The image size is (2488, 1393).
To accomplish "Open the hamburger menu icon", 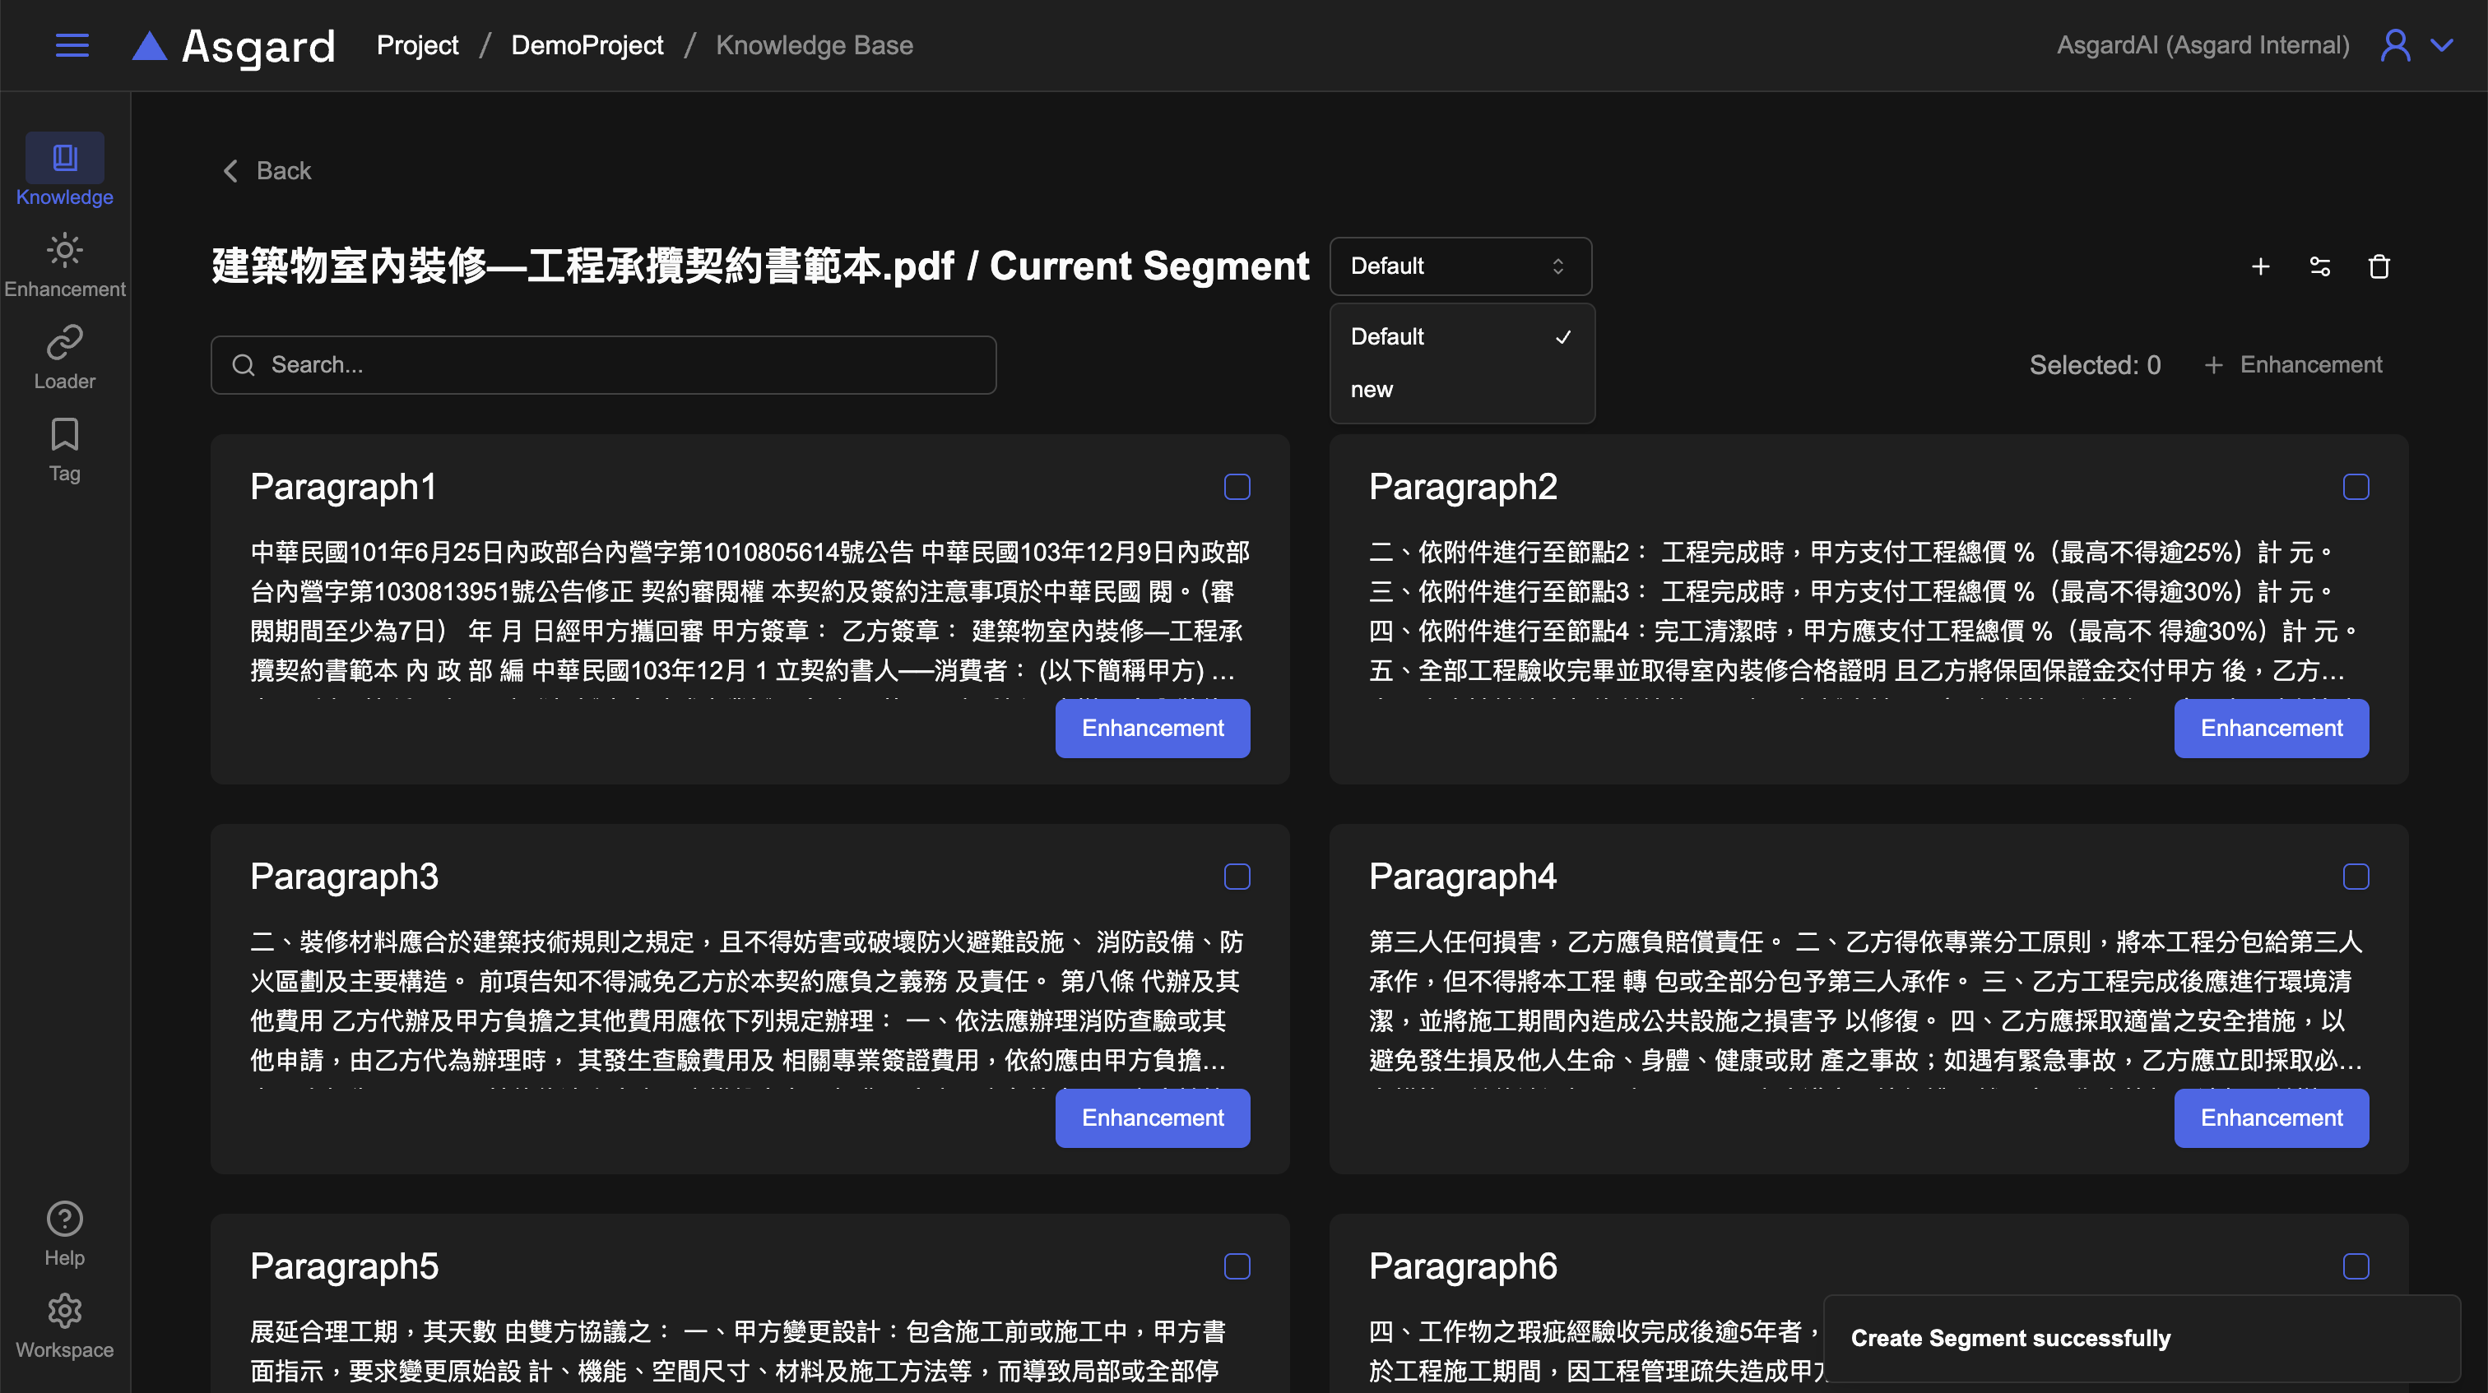I will pyautogui.click(x=72, y=45).
